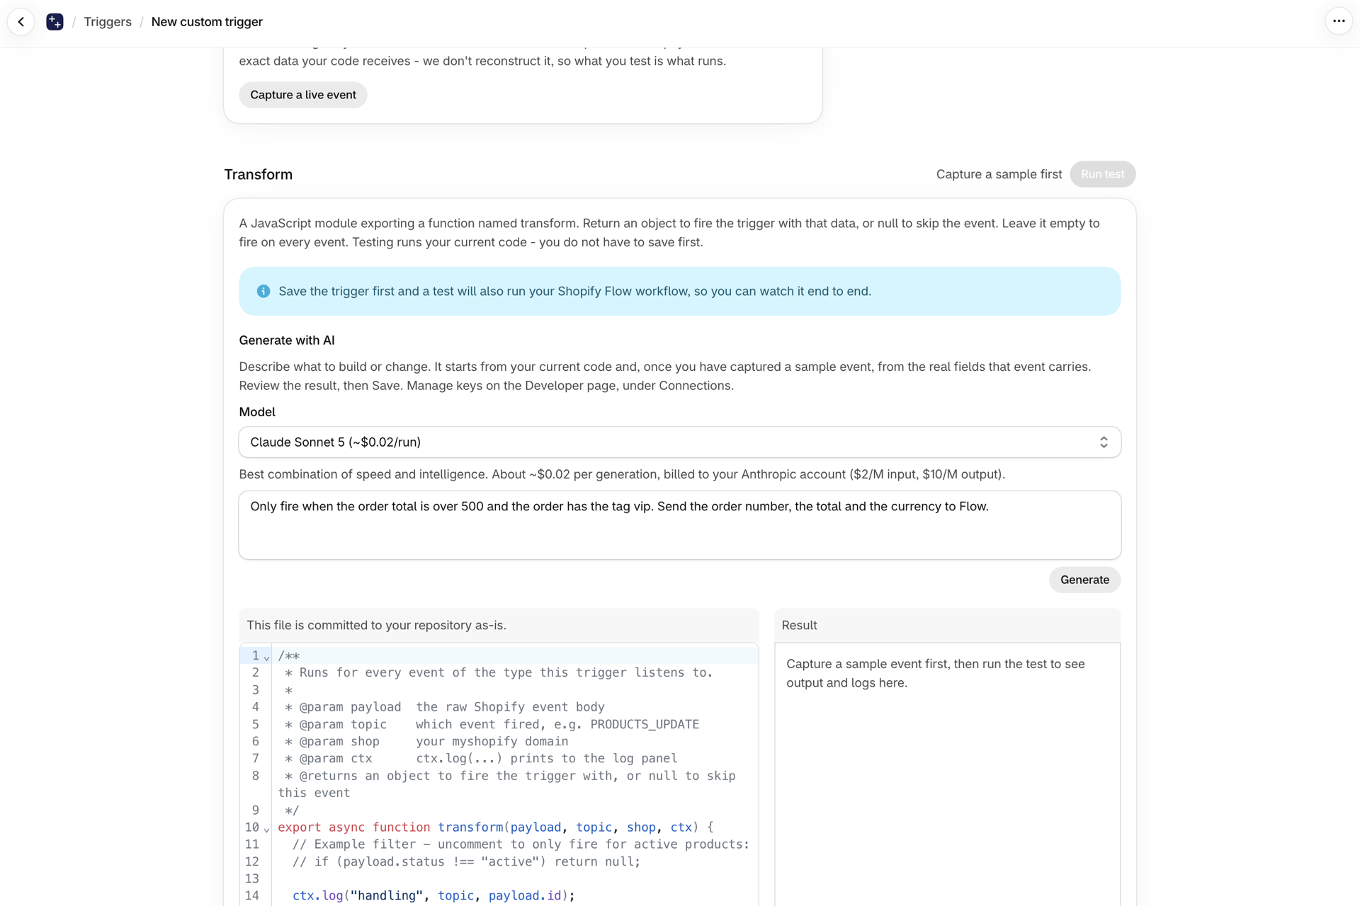Click the 'export async function transform' line
Screen dimensions: 1360x906
tap(496, 827)
